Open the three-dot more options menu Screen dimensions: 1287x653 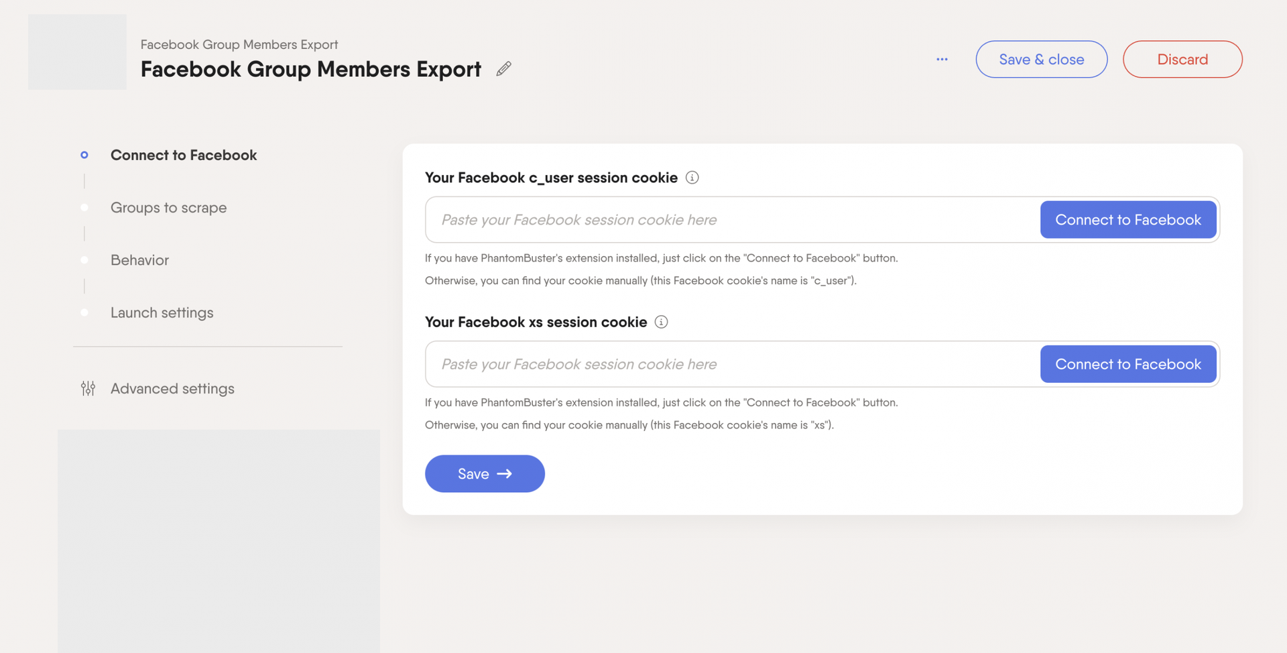click(942, 59)
